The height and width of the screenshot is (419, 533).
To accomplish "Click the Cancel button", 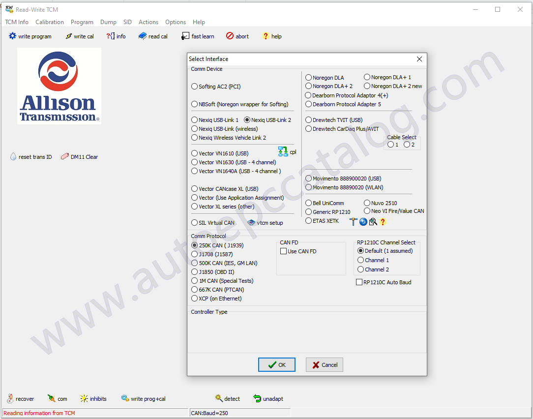I will 325,364.
